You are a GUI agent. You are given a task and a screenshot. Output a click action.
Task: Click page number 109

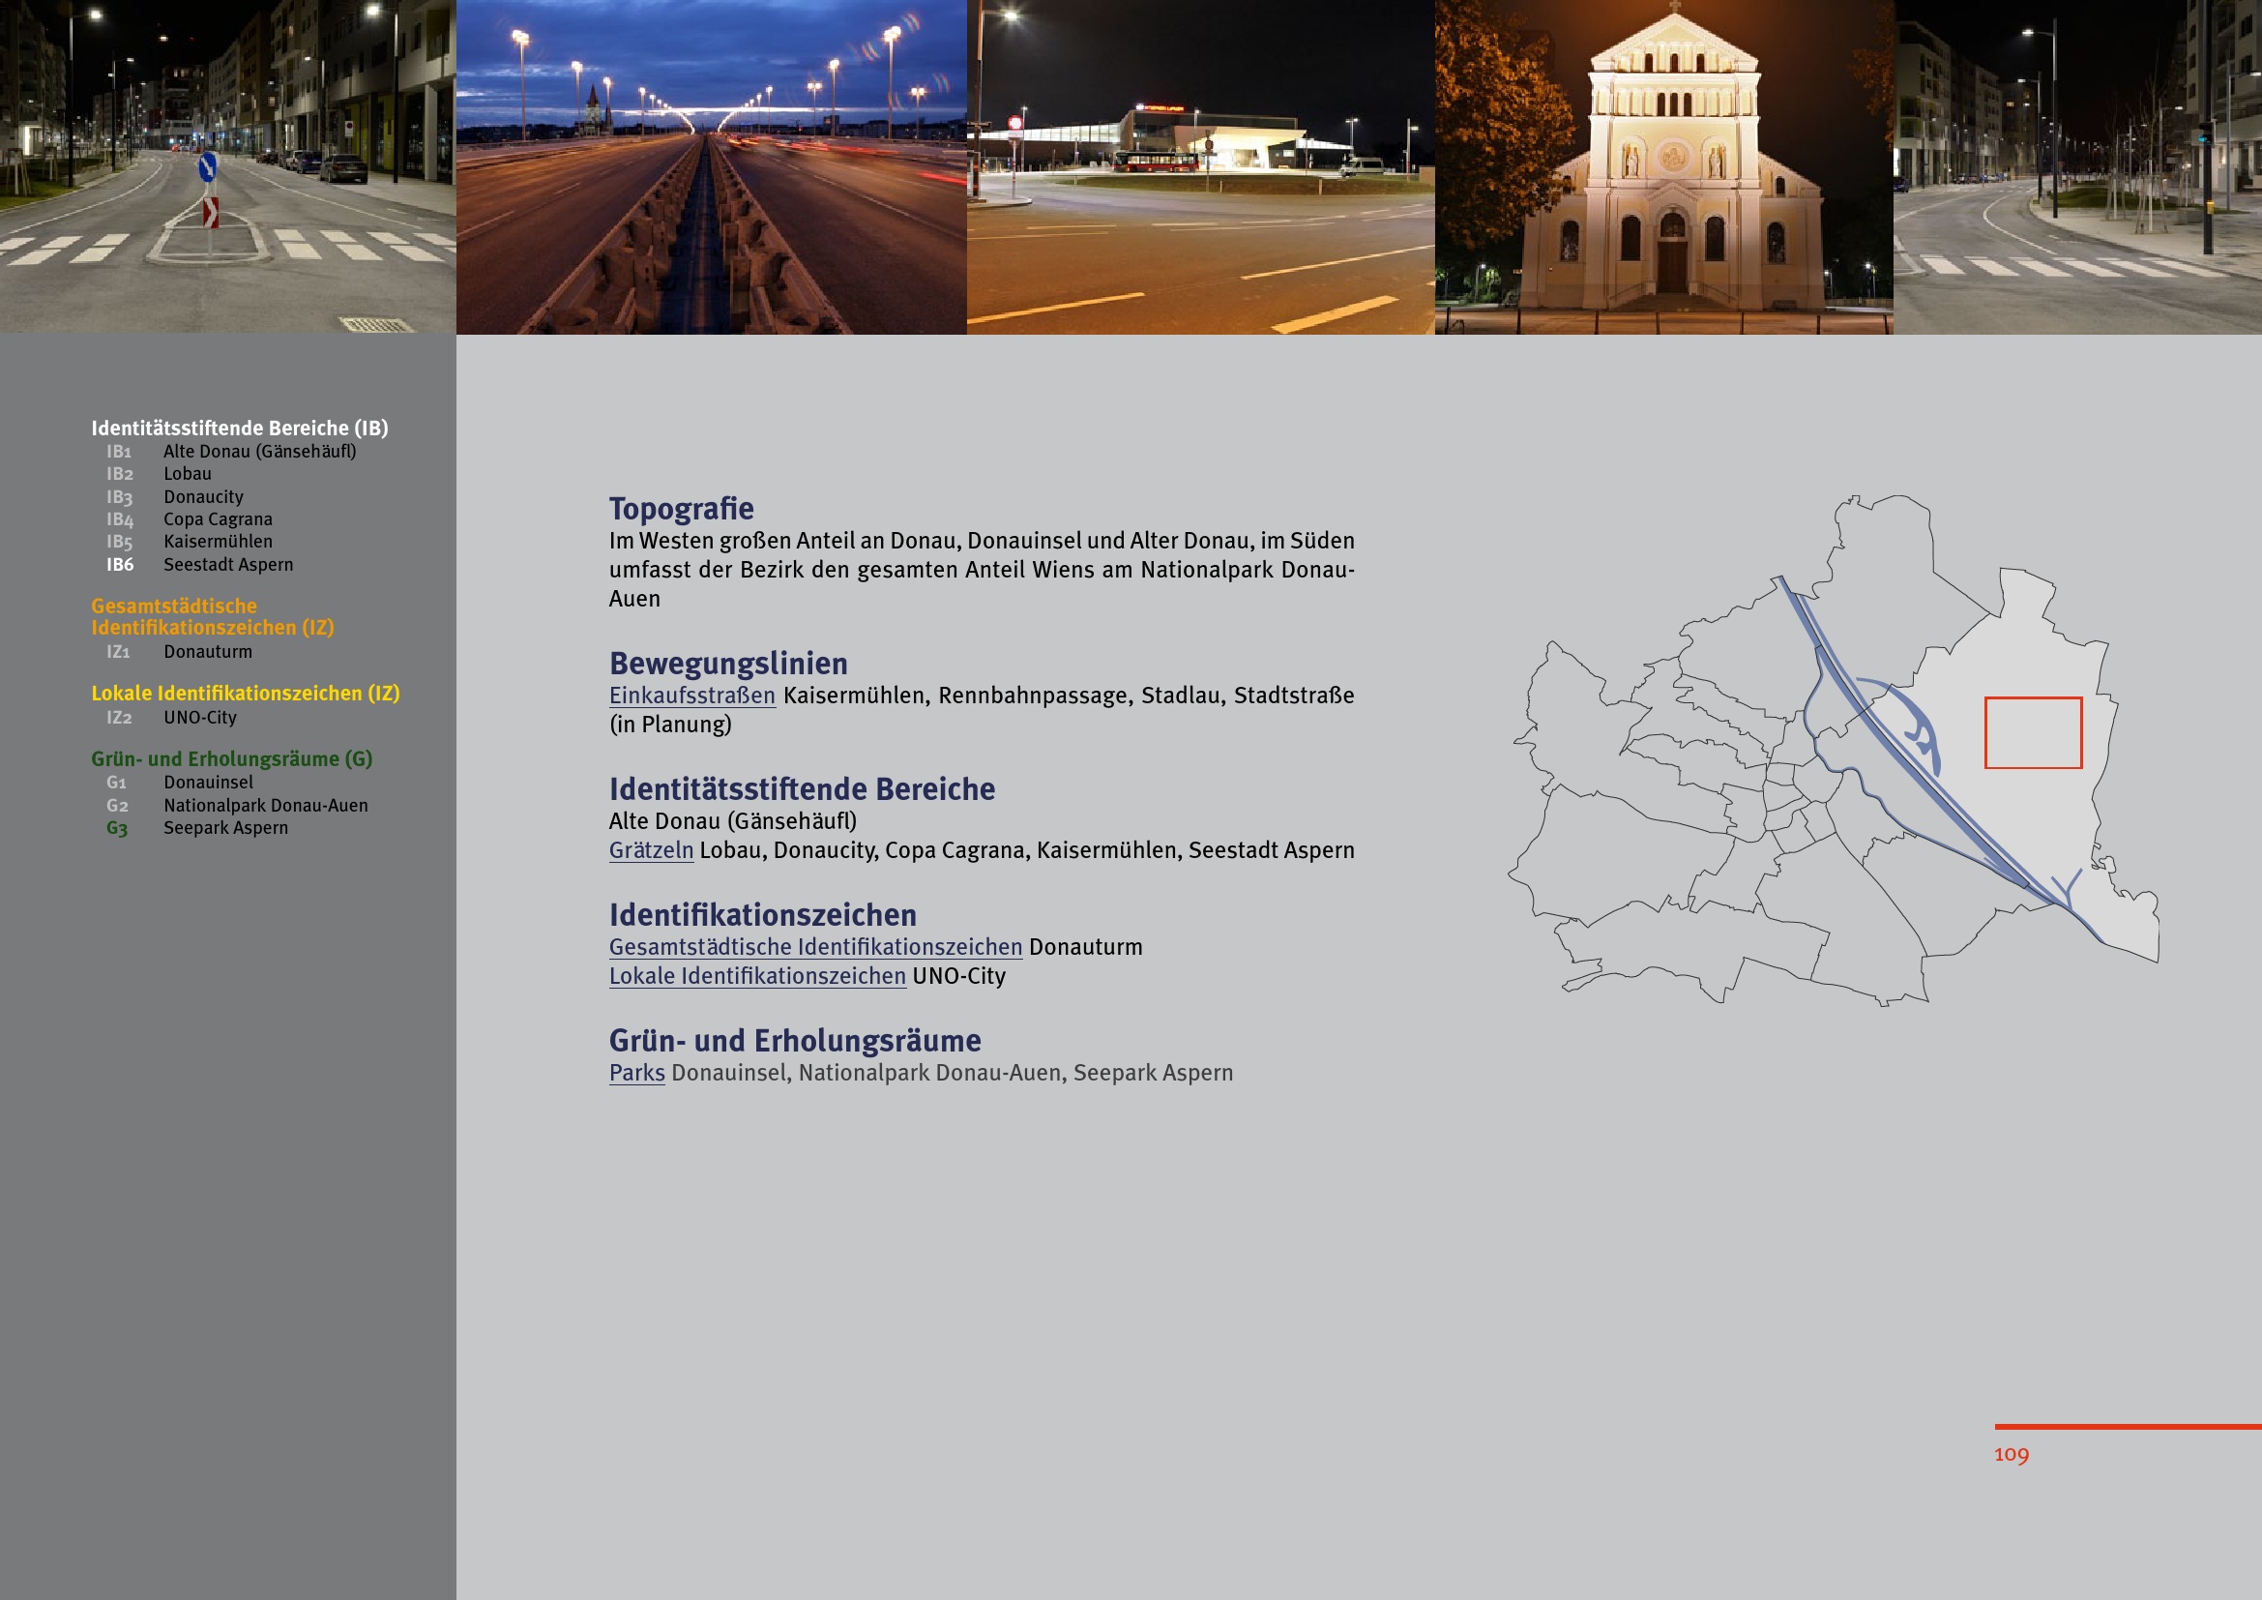(x=2011, y=1454)
